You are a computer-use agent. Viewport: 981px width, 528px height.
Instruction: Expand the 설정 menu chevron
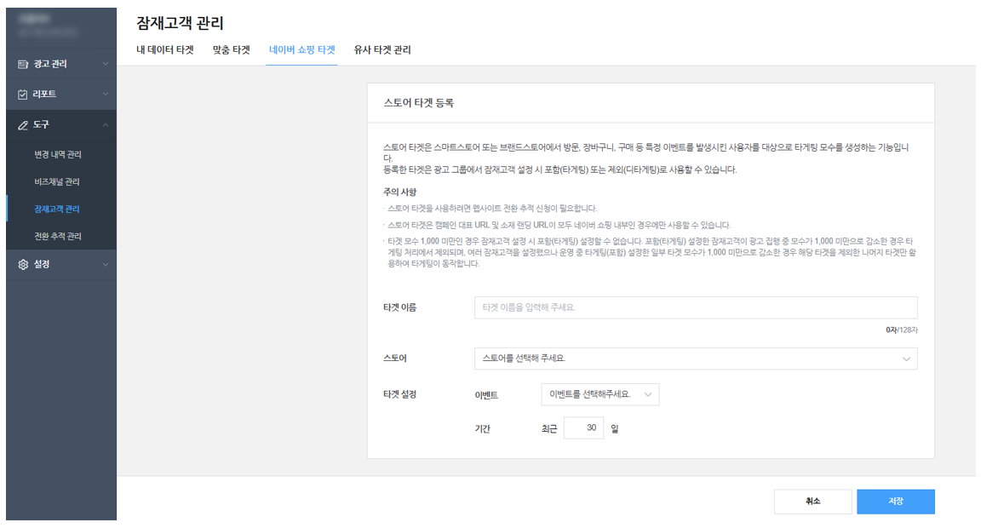(105, 264)
